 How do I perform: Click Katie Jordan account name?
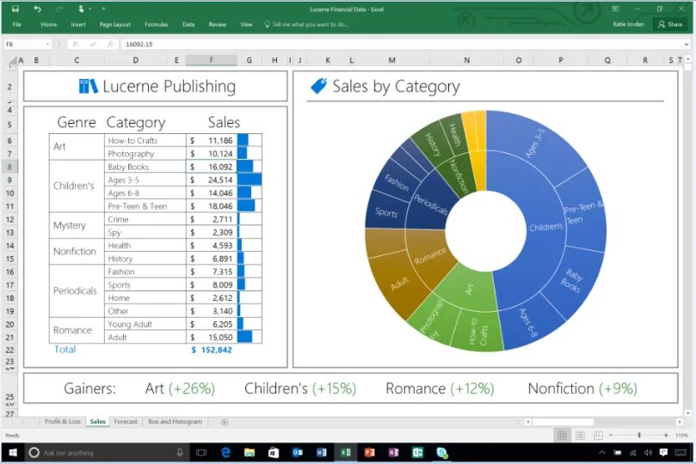pyautogui.click(x=628, y=24)
